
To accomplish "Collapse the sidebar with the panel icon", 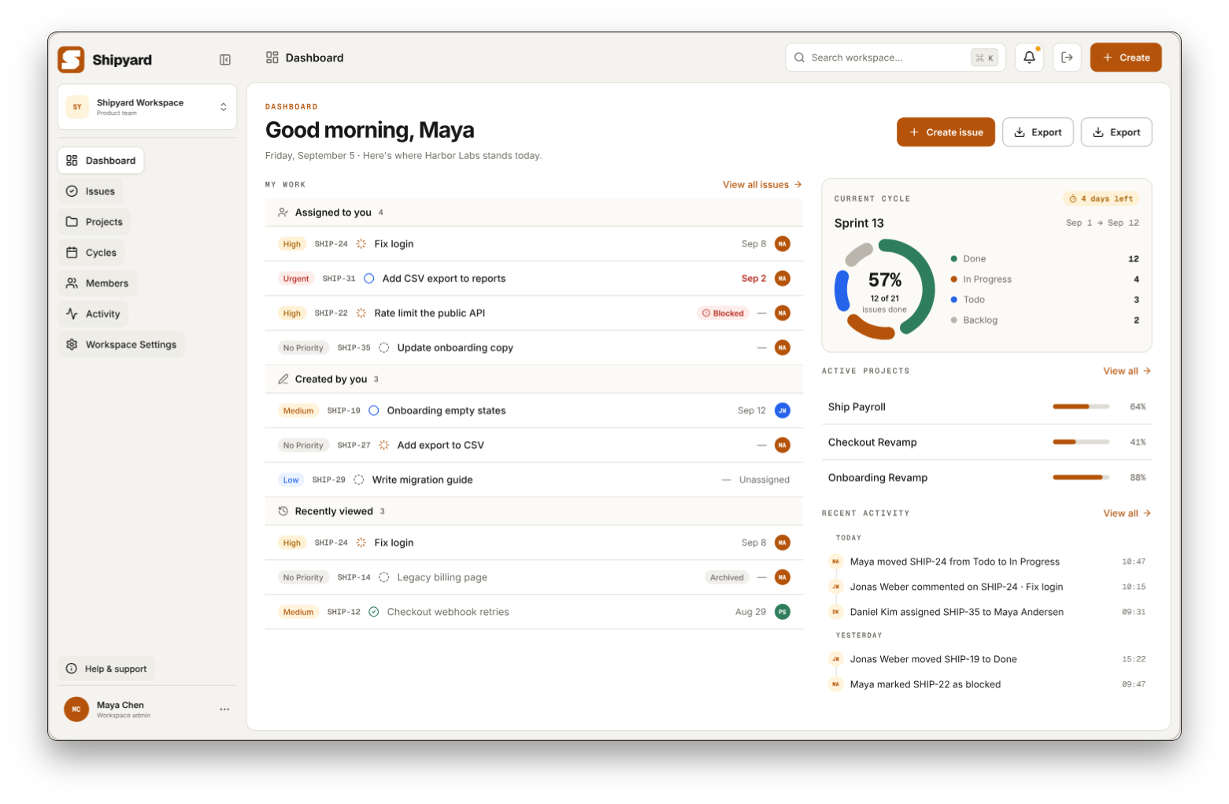I will 225,60.
